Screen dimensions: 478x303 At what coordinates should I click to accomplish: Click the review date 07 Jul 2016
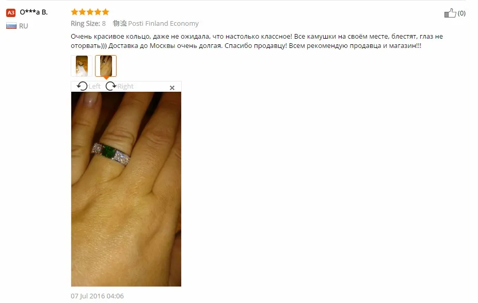pyautogui.click(x=97, y=296)
